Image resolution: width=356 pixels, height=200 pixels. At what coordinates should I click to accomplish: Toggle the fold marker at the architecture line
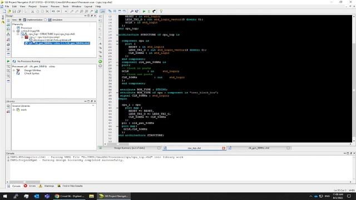point(117,34)
